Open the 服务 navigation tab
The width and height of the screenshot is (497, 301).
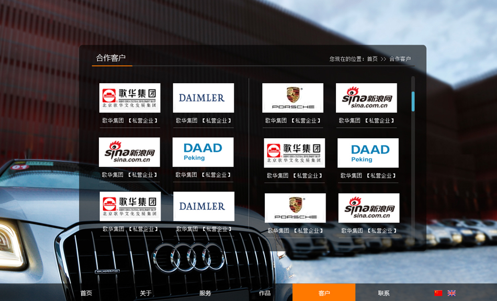[x=205, y=293]
